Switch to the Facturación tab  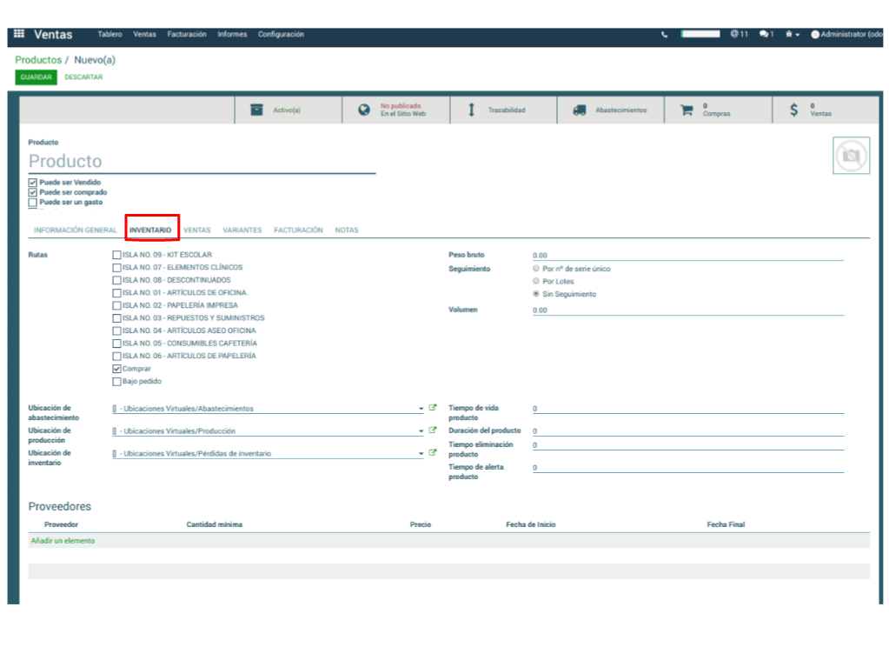pos(298,230)
